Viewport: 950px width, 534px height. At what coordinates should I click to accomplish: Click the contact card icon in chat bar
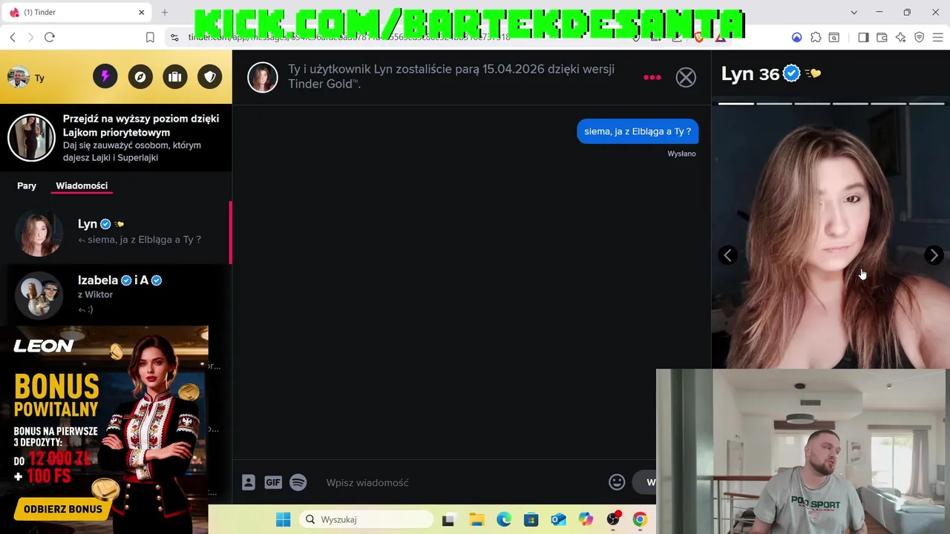249,482
